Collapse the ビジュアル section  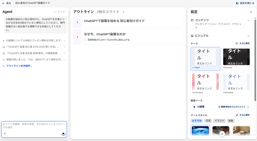point(248,36)
